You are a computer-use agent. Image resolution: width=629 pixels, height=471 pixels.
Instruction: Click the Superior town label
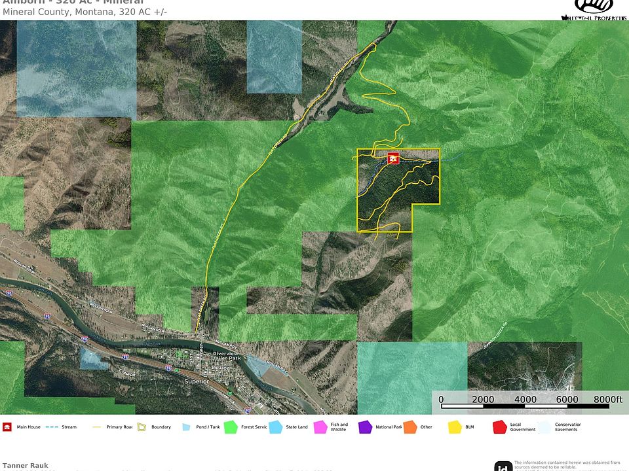(196, 381)
